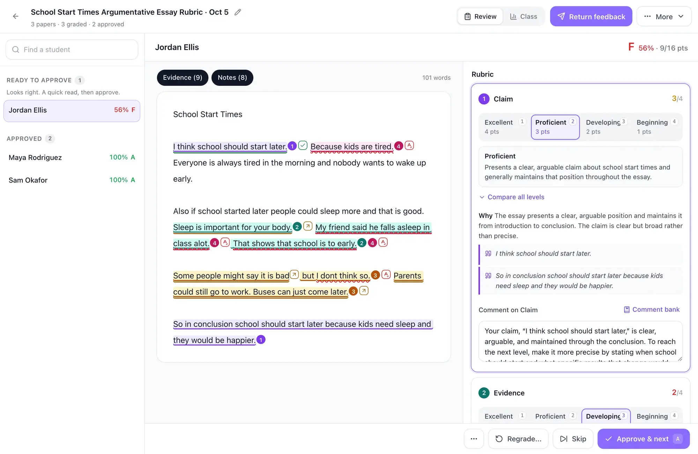Click Return feedback button
The height and width of the screenshot is (454, 698).
tap(591, 16)
